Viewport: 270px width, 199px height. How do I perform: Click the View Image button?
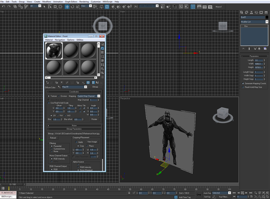pos(92,142)
